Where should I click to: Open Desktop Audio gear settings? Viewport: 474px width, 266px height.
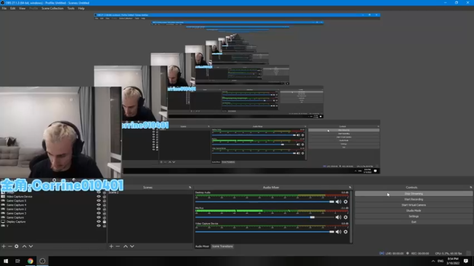345,202
